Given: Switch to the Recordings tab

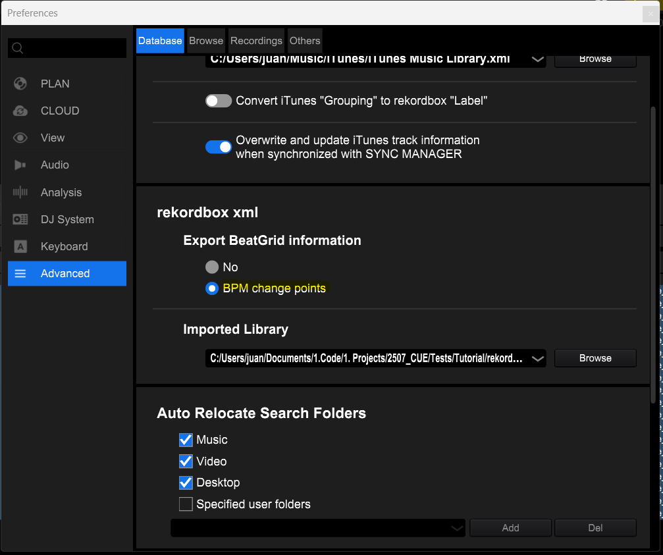Looking at the screenshot, I should (256, 41).
